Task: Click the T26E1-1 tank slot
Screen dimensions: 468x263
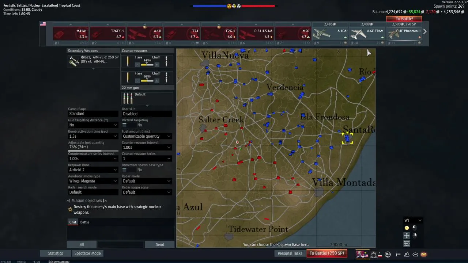Action: (x=107, y=34)
